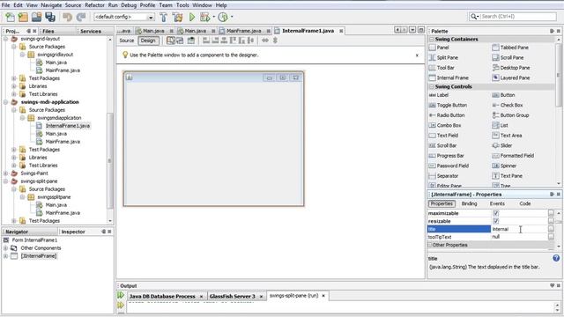Open the Code tab in Properties
The width and height of the screenshot is (564, 317).
coord(525,203)
